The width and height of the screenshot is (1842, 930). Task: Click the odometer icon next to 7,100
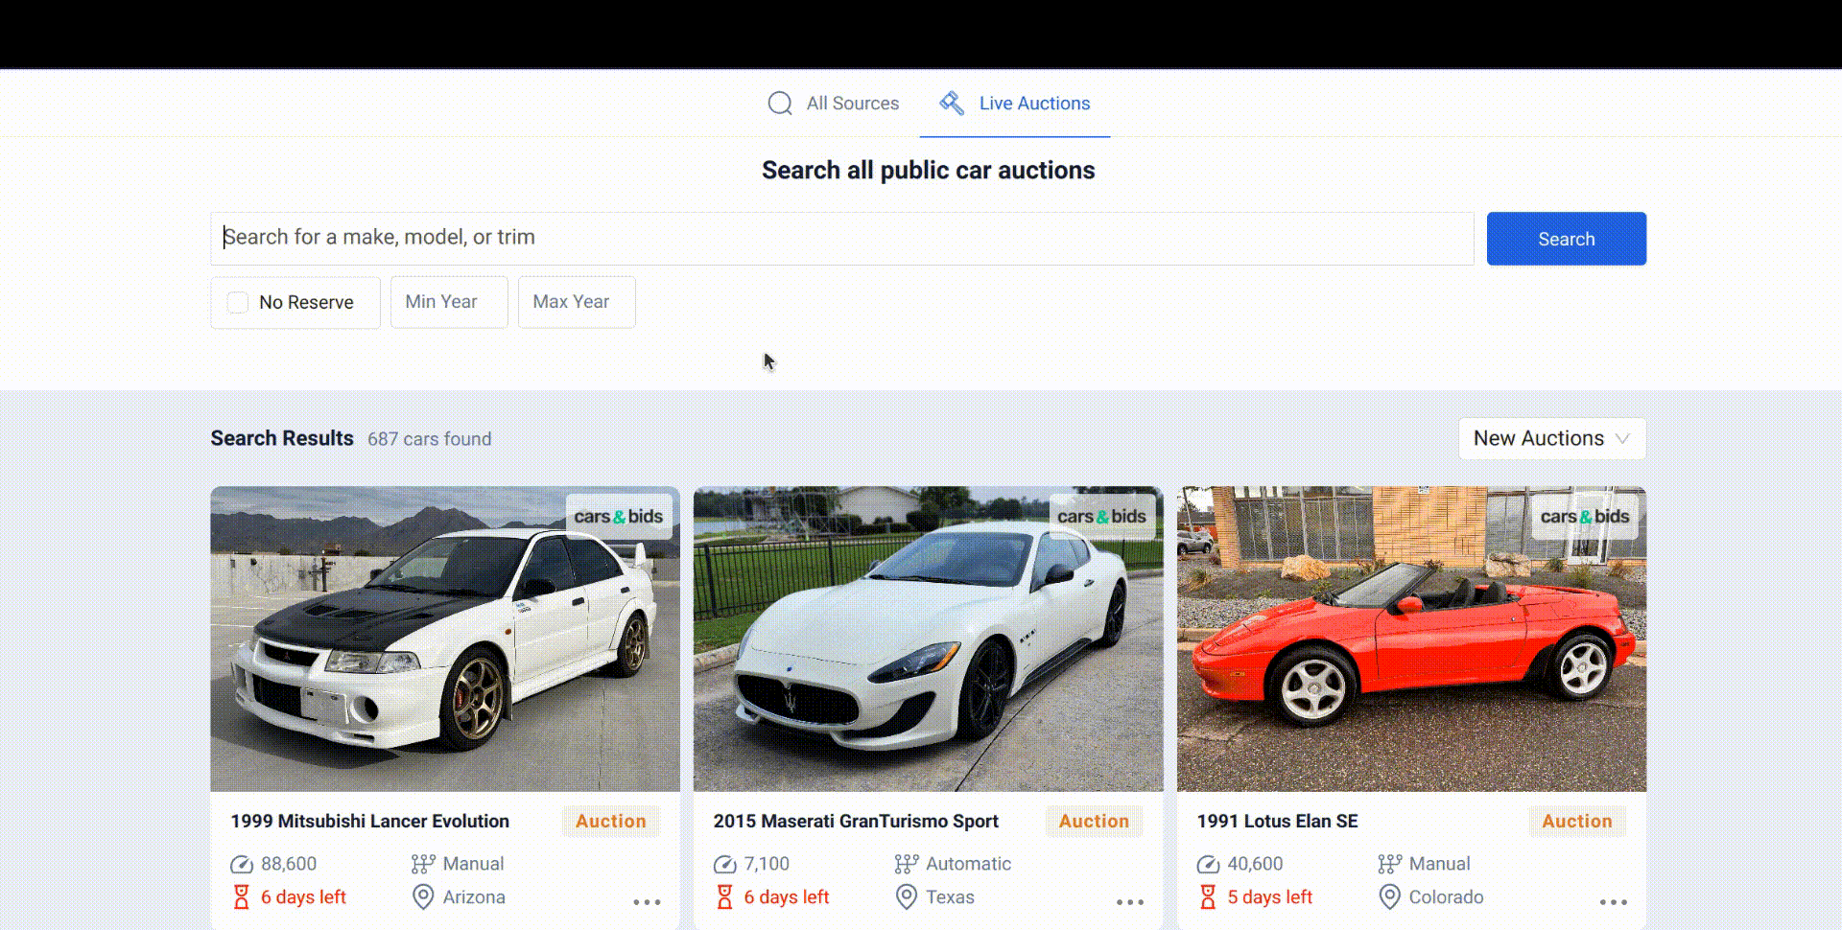click(x=725, y=865)
